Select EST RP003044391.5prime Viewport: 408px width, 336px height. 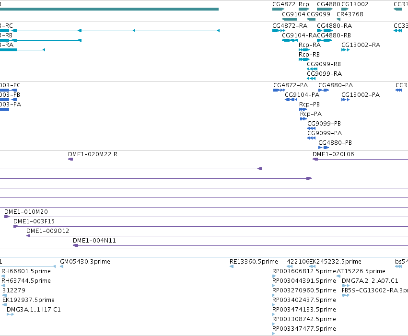(x=304, y=281)
